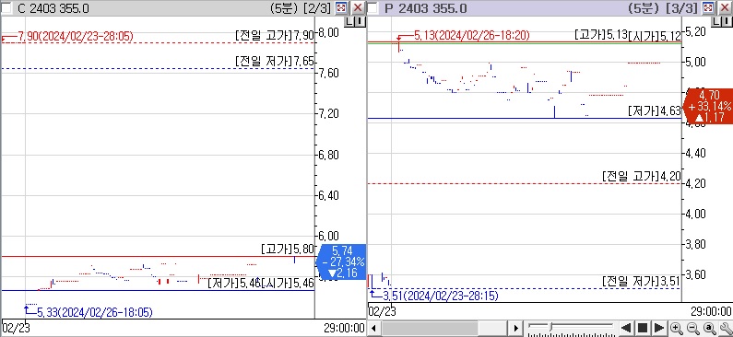
Task: Maximize the P 2403 355.0 put chart
Action: click(708, 7)
